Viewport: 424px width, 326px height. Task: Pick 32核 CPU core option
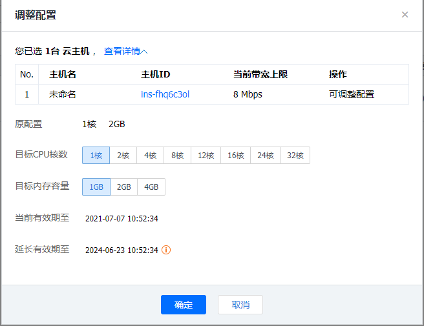(295, 156)
